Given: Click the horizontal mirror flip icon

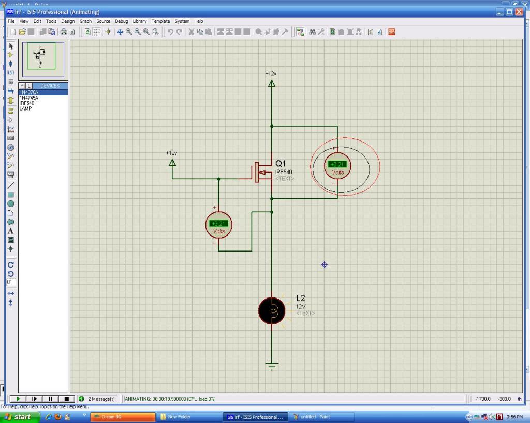Looking at the screenshot, I should 10,293.
